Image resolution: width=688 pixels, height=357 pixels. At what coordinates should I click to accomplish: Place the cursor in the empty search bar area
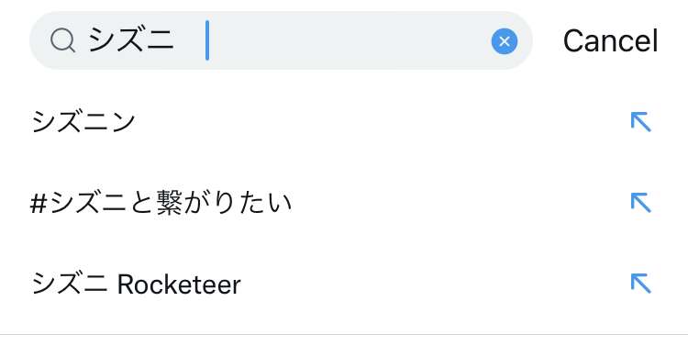pyautogui.click(x=349, y=40)
